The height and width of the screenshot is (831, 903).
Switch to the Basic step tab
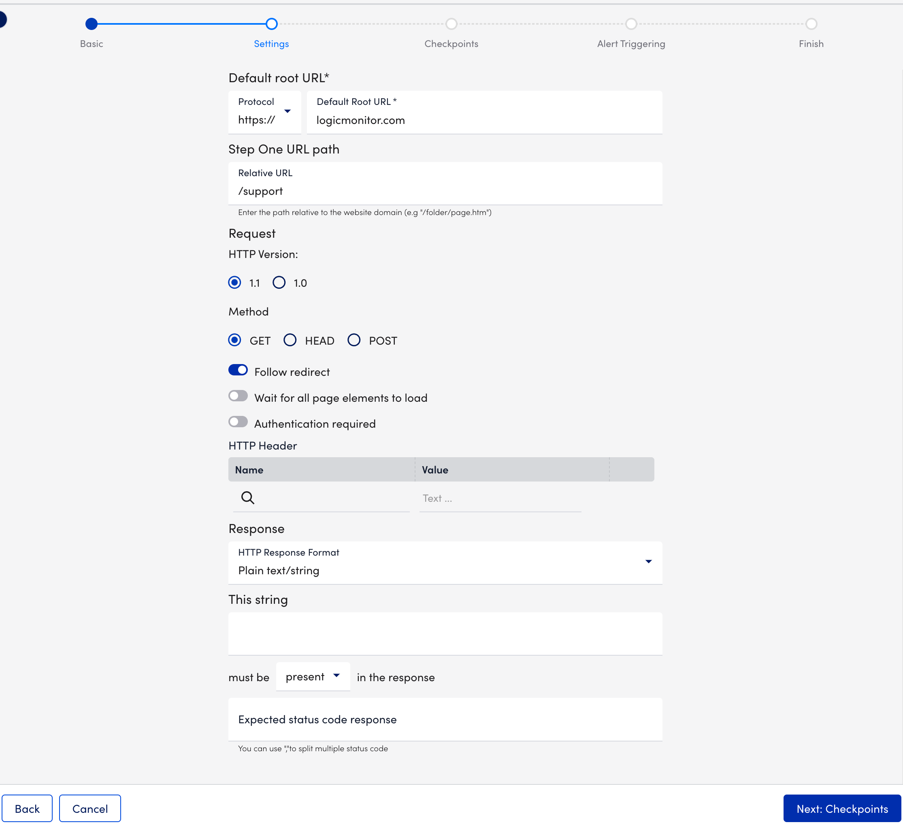click(x=91, y=23)
